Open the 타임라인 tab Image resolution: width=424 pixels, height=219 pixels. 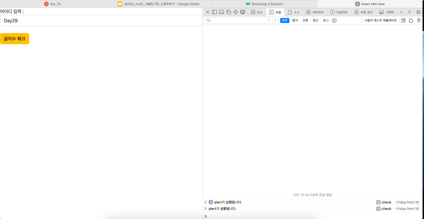pos(339,12)
